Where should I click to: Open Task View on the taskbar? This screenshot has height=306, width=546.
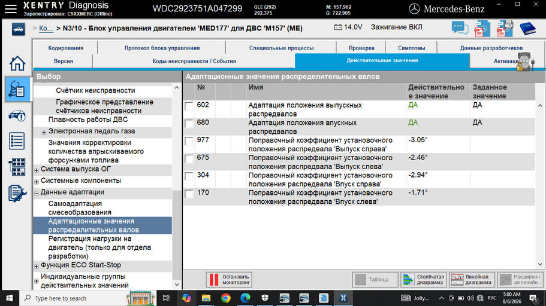tap(166, 298)
